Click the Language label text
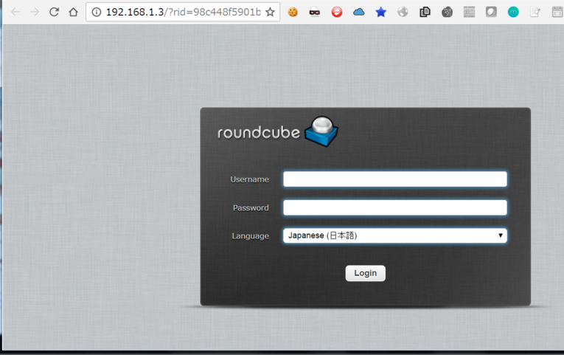The width and height of the screenshot is (564, 355). 251,236
